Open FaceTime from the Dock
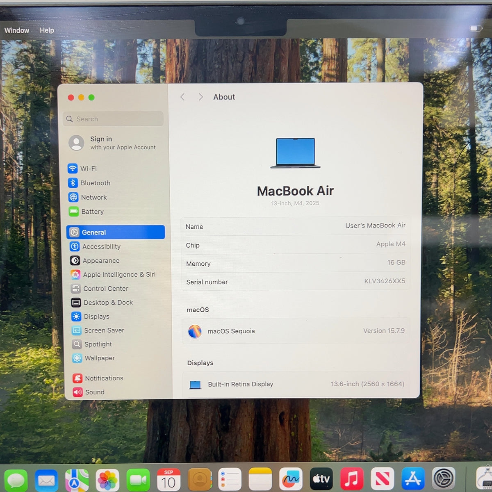The image size is (492, 492). click(x=138, y=480)
